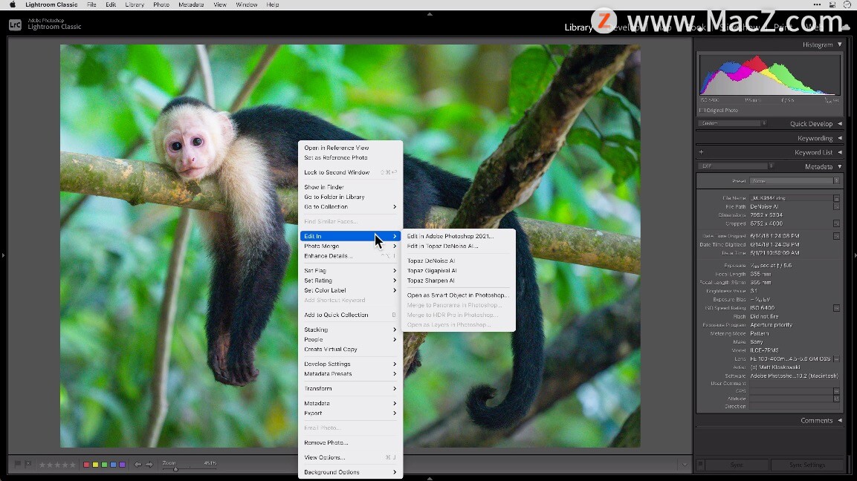Viewport: 857px width, 481px height.
Task: Click the File Name field value
Action: coord(791,198)
